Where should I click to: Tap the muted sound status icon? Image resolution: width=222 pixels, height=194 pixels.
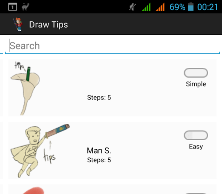coord(132,7)
